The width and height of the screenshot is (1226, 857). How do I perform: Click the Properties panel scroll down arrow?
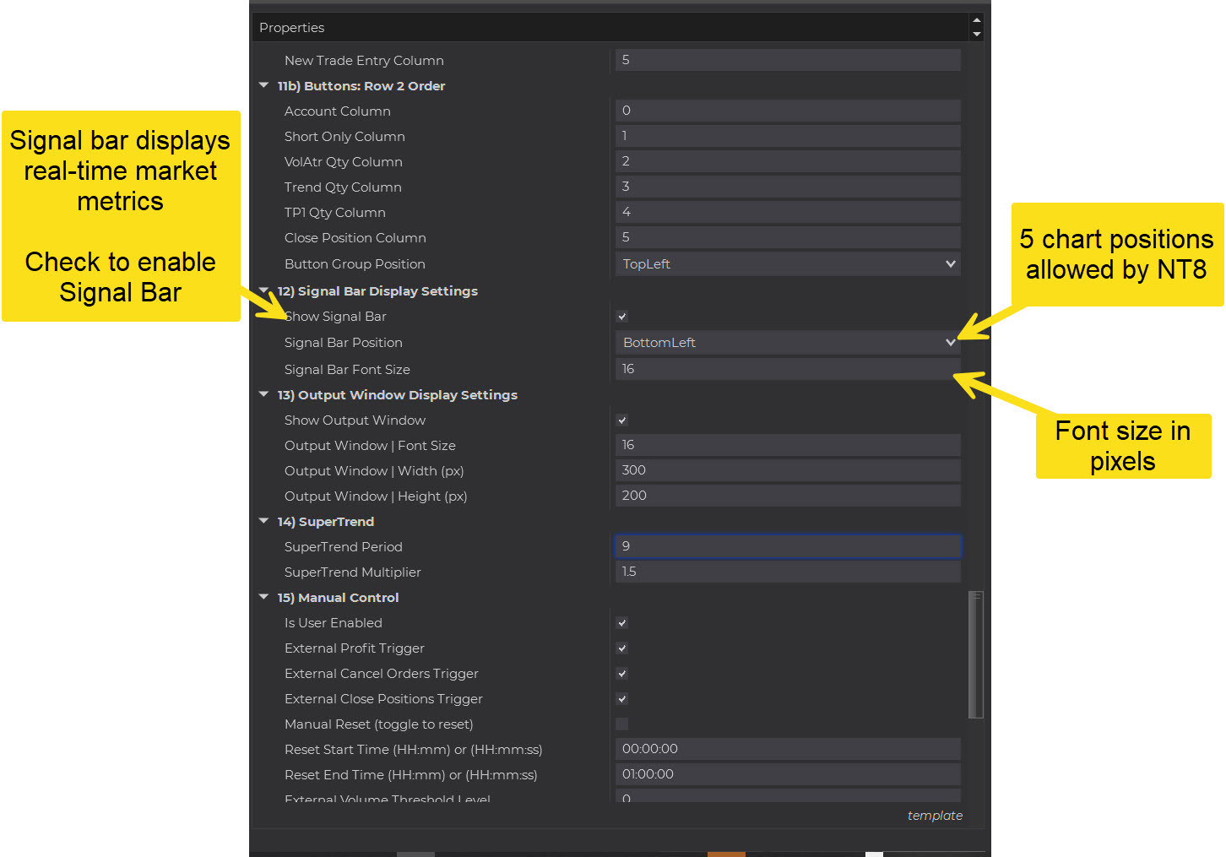point(976,35)
